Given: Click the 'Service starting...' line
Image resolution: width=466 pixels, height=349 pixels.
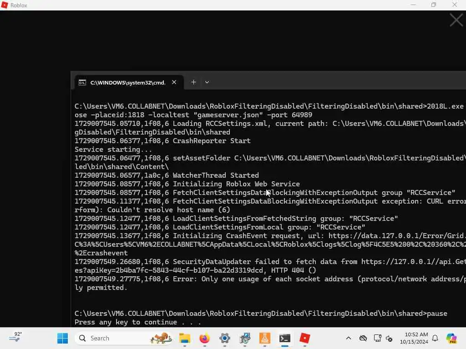Looking at the screenshot, I should pos(113,149).
